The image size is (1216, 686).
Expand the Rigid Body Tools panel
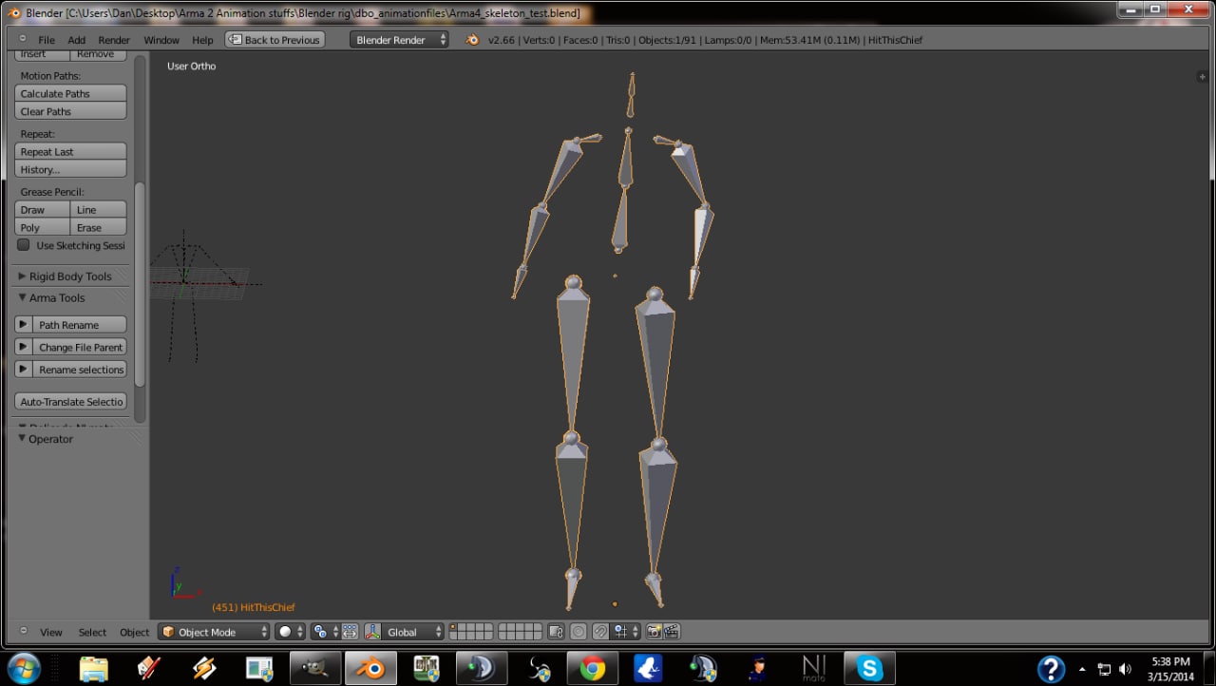(x=23, y=276)
